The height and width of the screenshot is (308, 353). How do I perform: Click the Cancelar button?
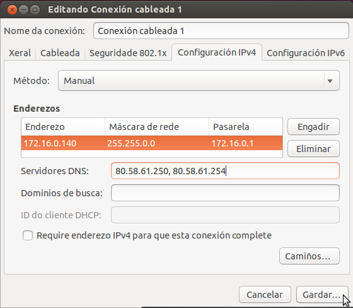pyautogui.click(x=265, y=295)
